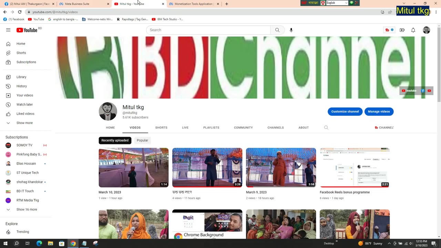The image size is (441, 248).
Task: Switch to the ABOUT channel tab
Action: tap(304, 127)
